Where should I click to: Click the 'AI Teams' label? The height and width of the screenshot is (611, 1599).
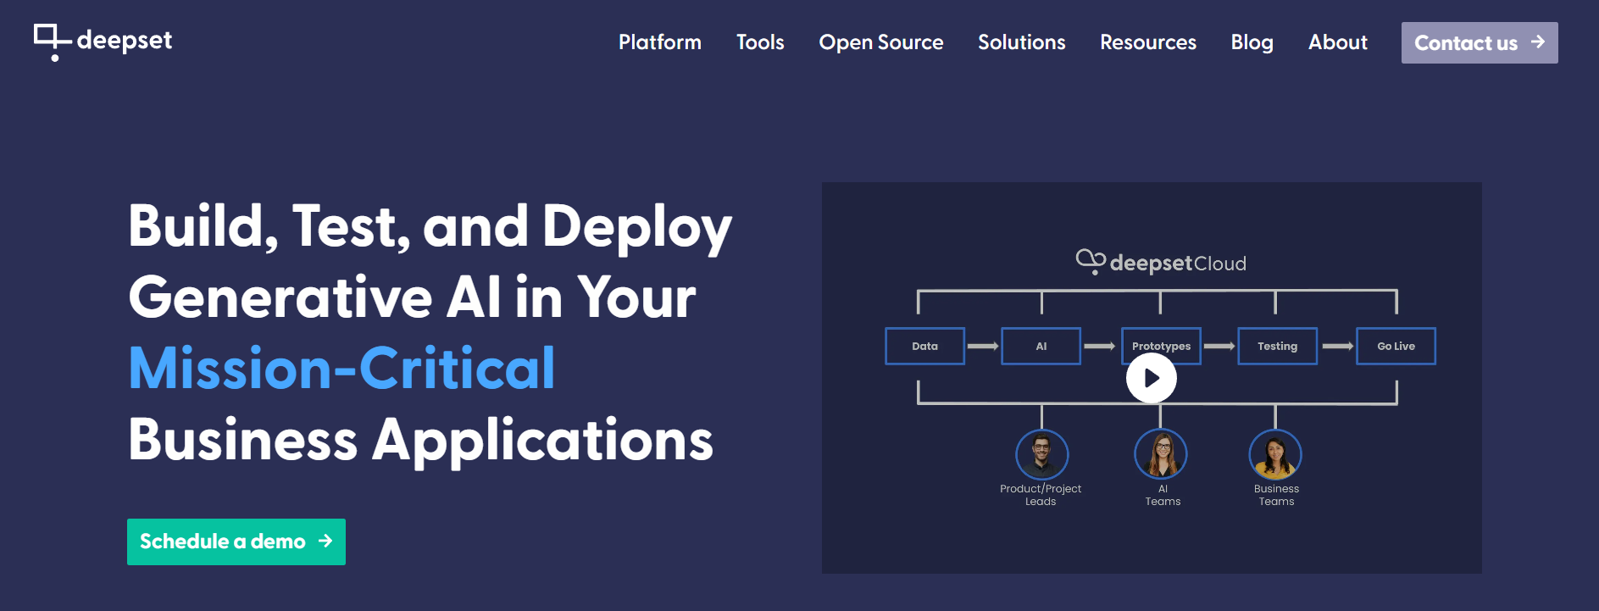coord(1163,495)
